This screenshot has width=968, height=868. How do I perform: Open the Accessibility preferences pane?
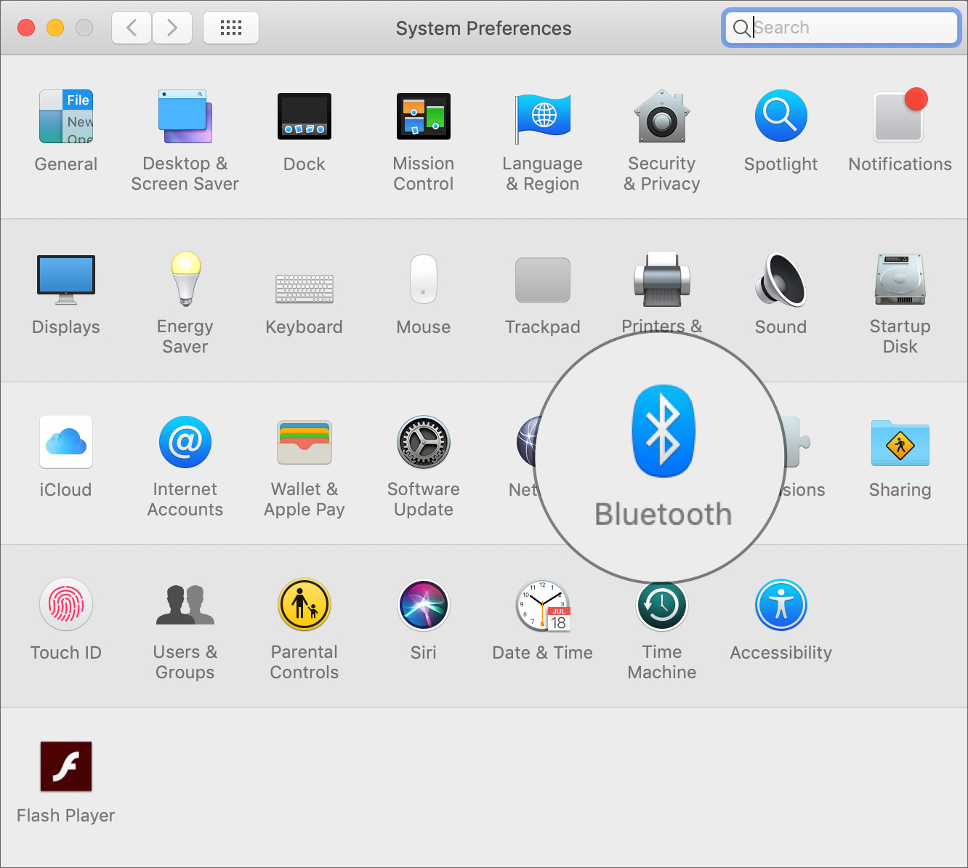coord(781,606)
